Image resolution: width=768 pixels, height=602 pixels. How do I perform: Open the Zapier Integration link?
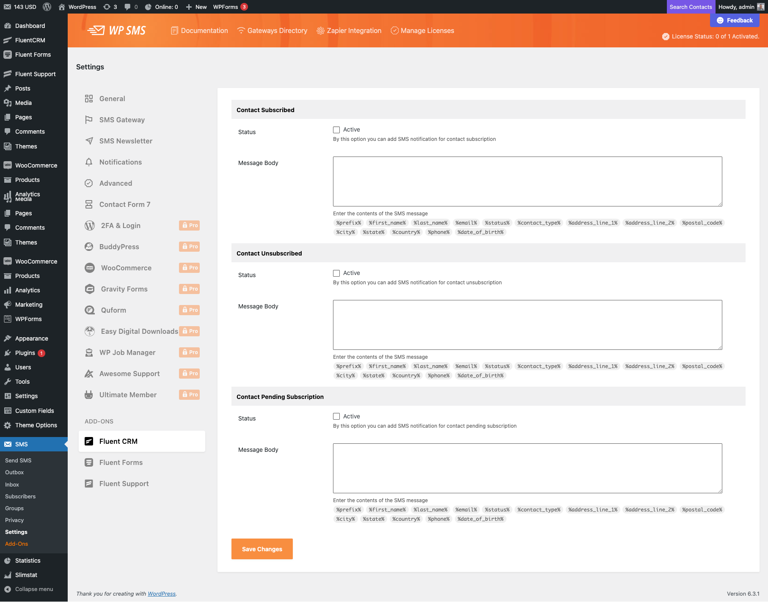(x=349, y=30)
